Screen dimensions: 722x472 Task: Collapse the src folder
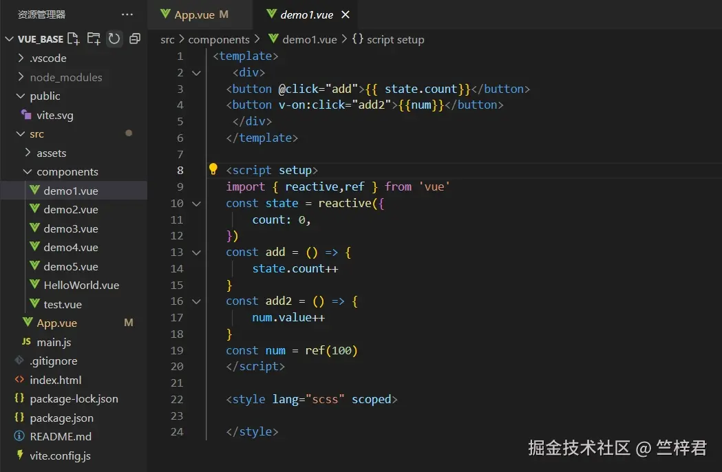(x=20, y=133)
